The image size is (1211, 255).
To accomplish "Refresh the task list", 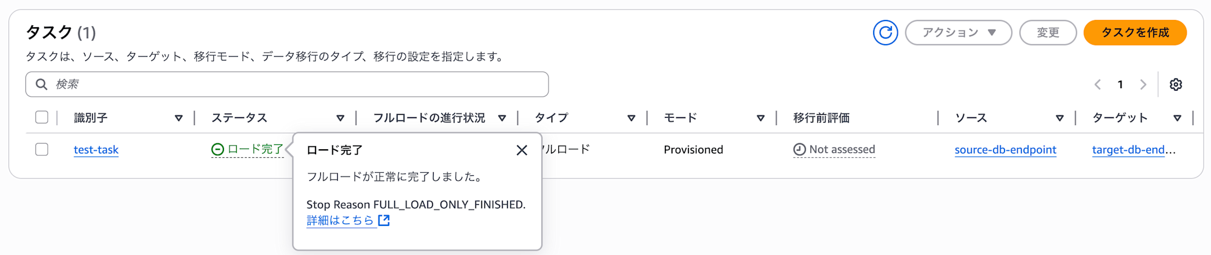I will tap(885, 33).
